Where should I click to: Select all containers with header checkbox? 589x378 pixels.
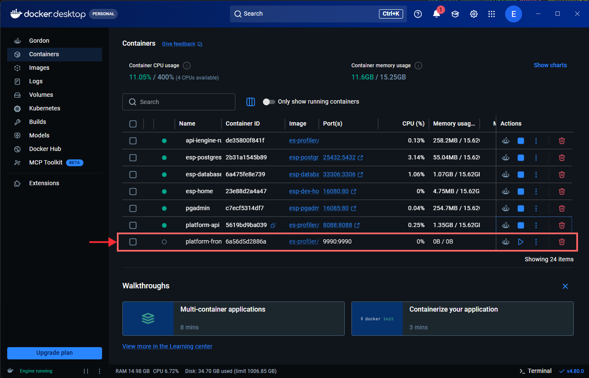pos(133,124)
